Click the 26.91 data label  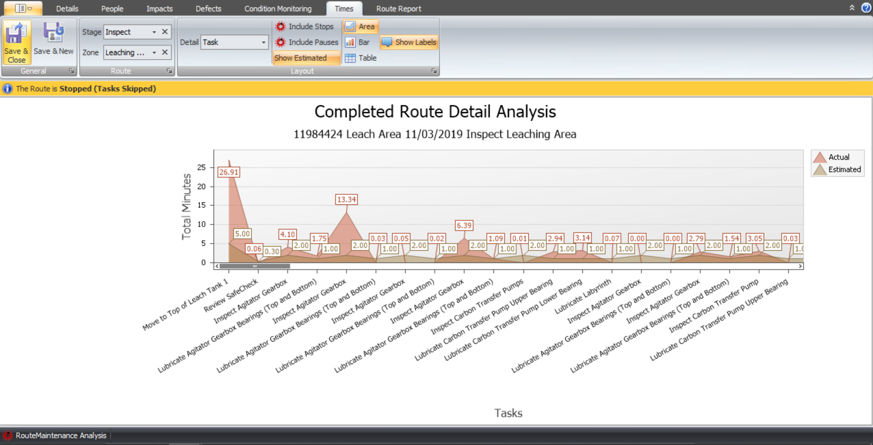[x=229, y=172]
